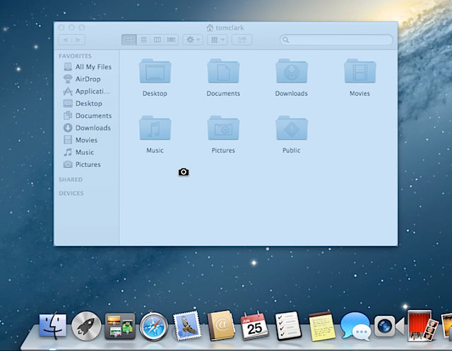Viewport: 452px width, 351px height.
Task: Click the FAVORITES sidebar section header
Action: (76, 56)
